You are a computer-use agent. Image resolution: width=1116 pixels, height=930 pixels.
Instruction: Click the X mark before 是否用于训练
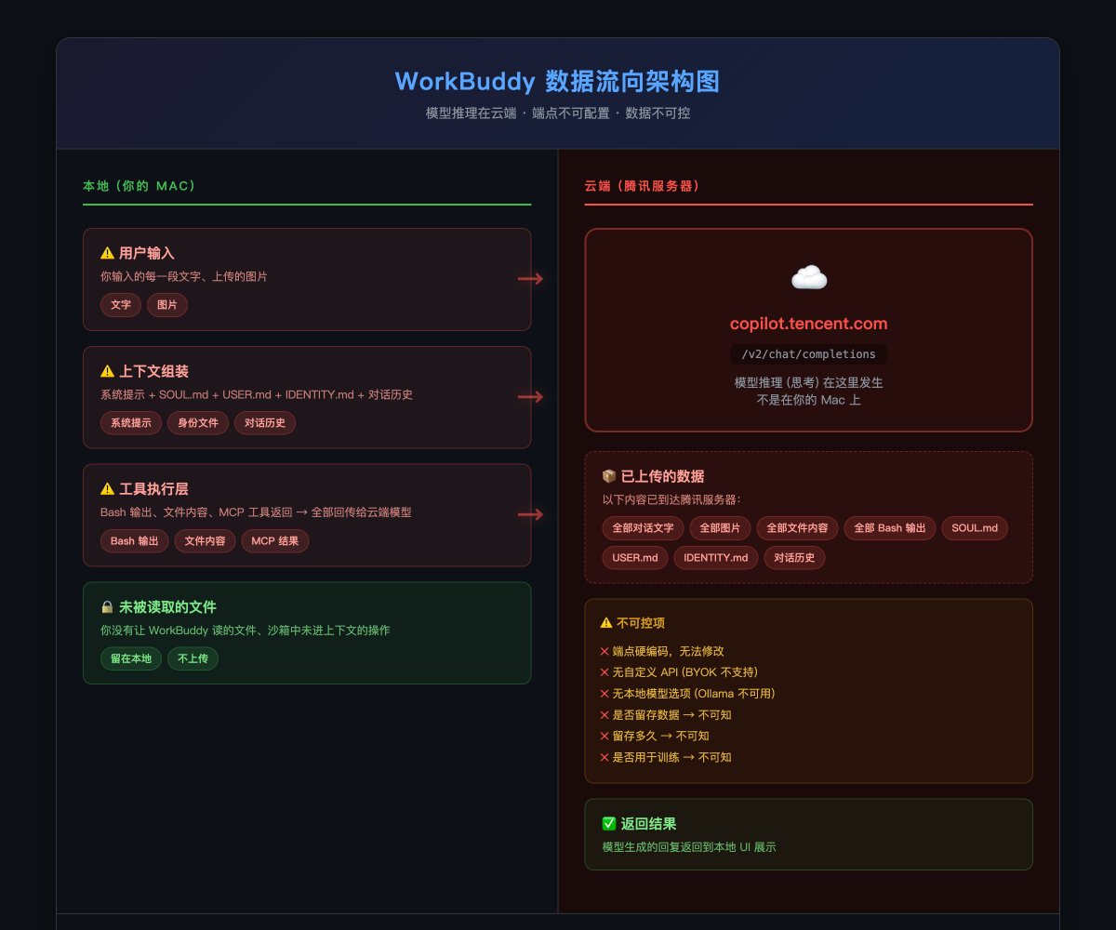tap(604, 757)
